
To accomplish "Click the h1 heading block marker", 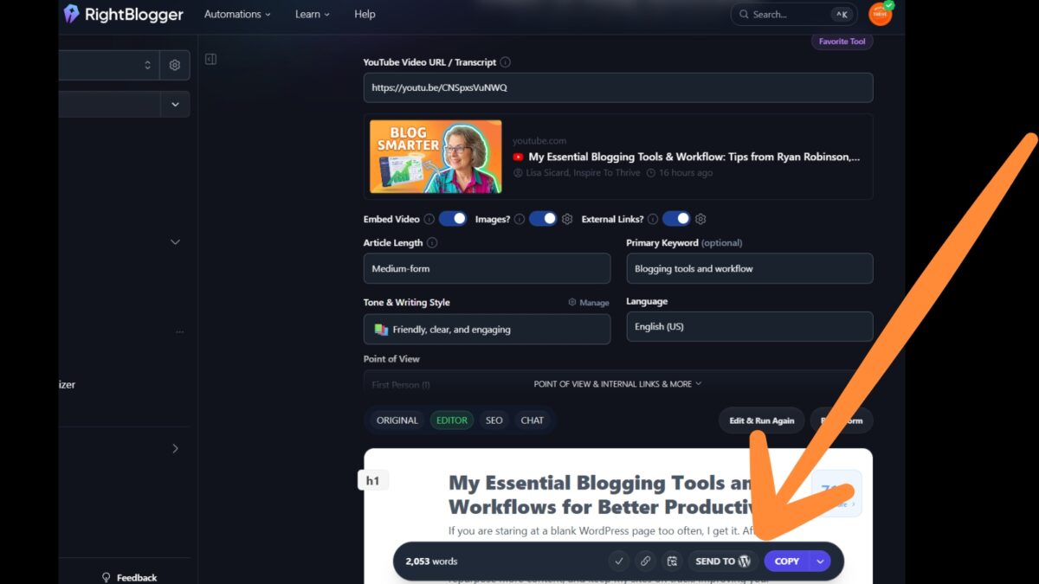I will point(372,480).
